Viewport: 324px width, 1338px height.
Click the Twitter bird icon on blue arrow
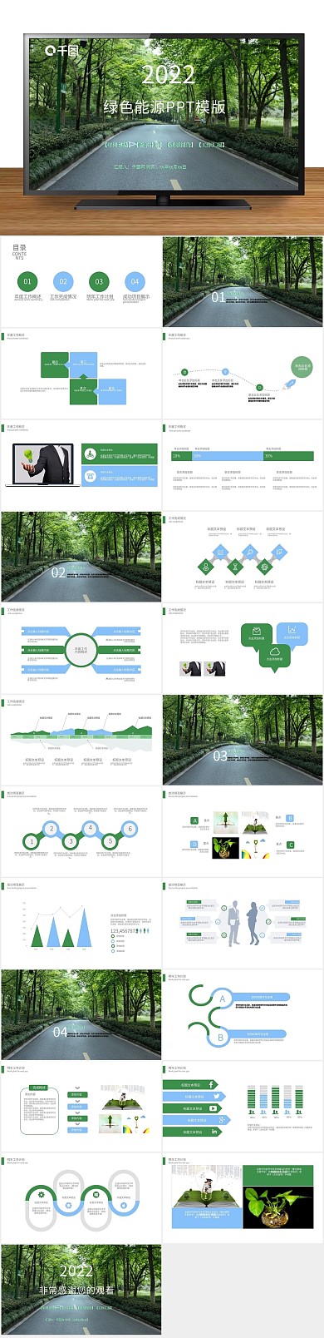click(x=217, y=1096)
